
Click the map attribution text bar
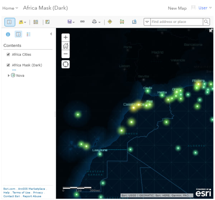pos(157,195)
